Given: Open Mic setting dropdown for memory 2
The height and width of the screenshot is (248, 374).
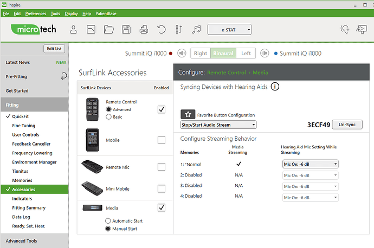Looking at the screenshot, I should 311,175.
